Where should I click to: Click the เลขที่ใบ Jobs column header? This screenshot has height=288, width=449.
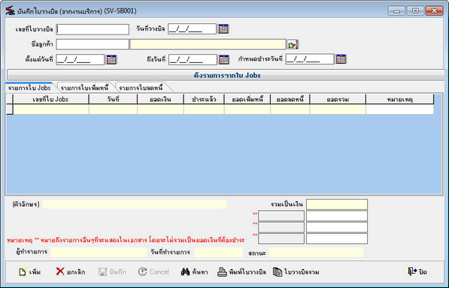tap(51, 99)
